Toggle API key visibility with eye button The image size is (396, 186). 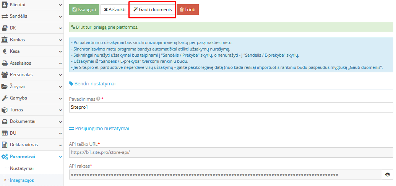click(x=387, y=175)
